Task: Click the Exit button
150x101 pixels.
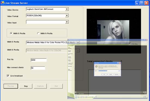Action: 56,86
